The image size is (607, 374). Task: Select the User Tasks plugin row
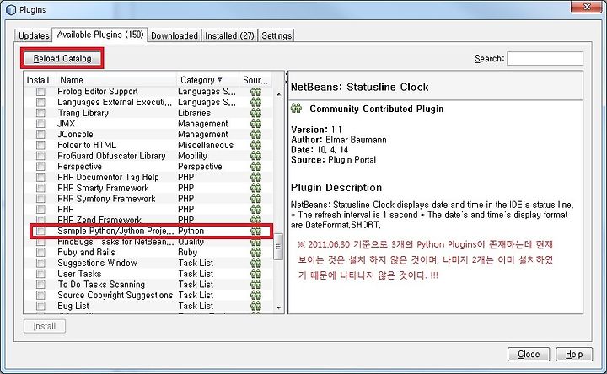point(148,274)
